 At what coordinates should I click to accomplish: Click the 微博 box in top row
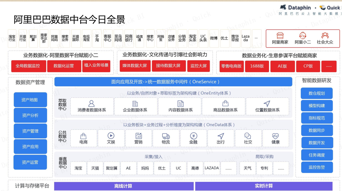coord(214,38)
